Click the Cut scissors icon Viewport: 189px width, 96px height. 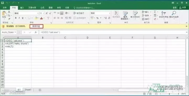pos(9,12)
